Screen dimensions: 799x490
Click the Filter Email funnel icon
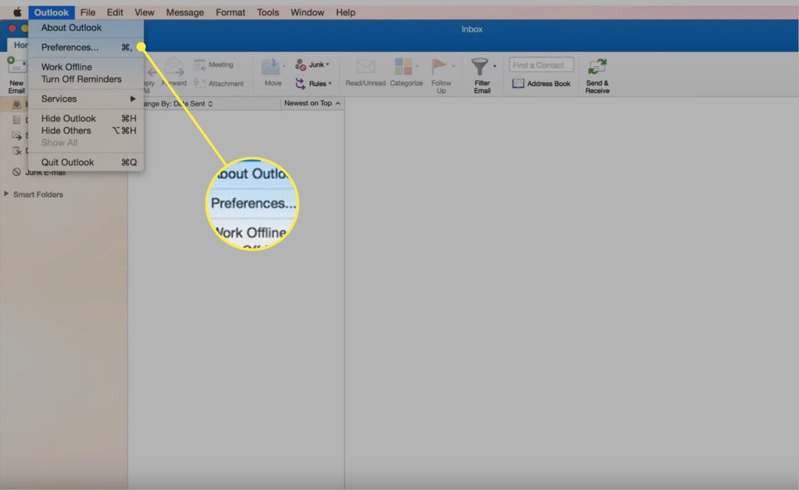(x=480, y=67)
